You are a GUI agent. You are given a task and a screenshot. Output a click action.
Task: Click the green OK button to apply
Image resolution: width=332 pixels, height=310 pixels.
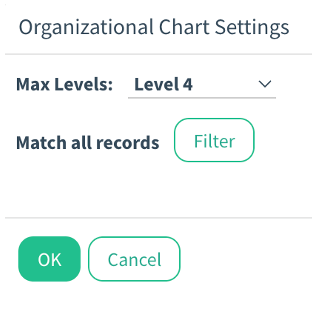pyautogui.click(x=49, y=259)
